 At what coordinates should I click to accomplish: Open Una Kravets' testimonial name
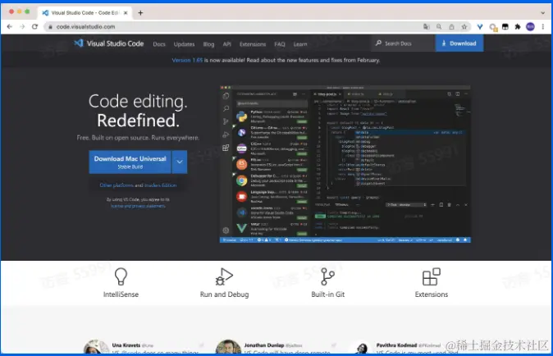click(x=126, y=345)
